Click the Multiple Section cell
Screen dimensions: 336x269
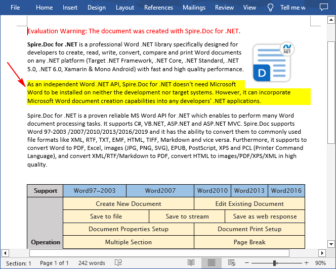[129, 242]
